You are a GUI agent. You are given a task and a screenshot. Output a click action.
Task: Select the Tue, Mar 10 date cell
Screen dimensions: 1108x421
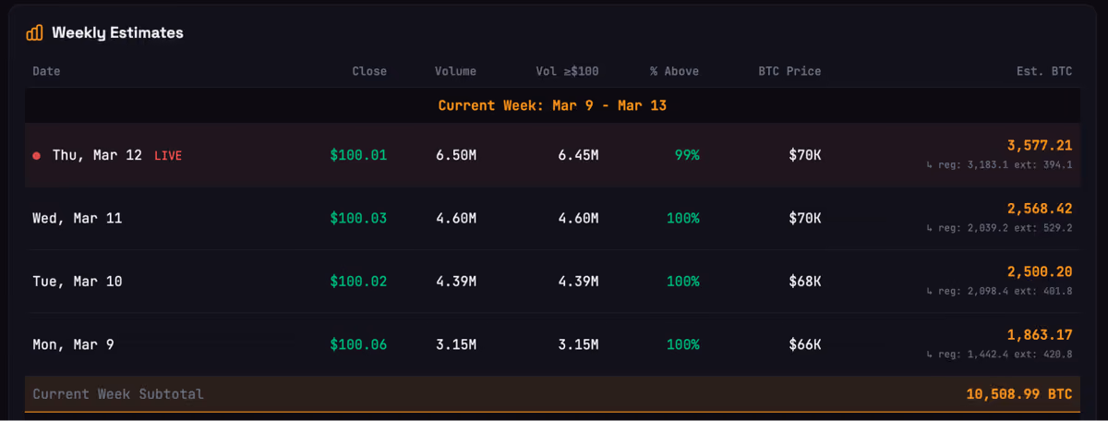click(x=77, y=281)
